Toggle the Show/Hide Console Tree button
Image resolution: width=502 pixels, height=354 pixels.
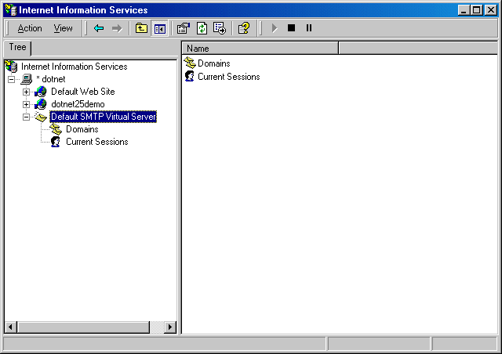[x=159, y=28]
